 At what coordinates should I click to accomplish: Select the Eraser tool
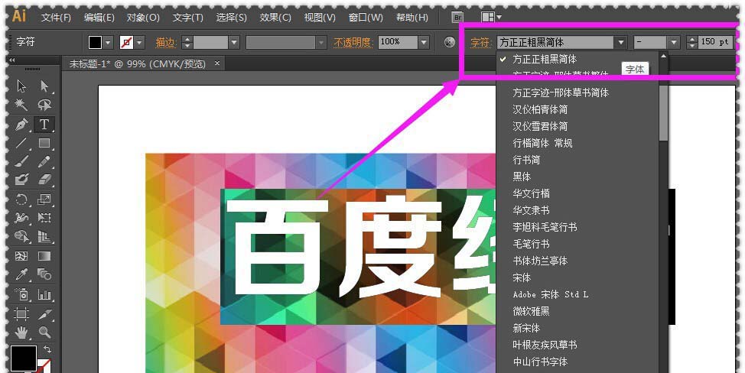(44, 180)
